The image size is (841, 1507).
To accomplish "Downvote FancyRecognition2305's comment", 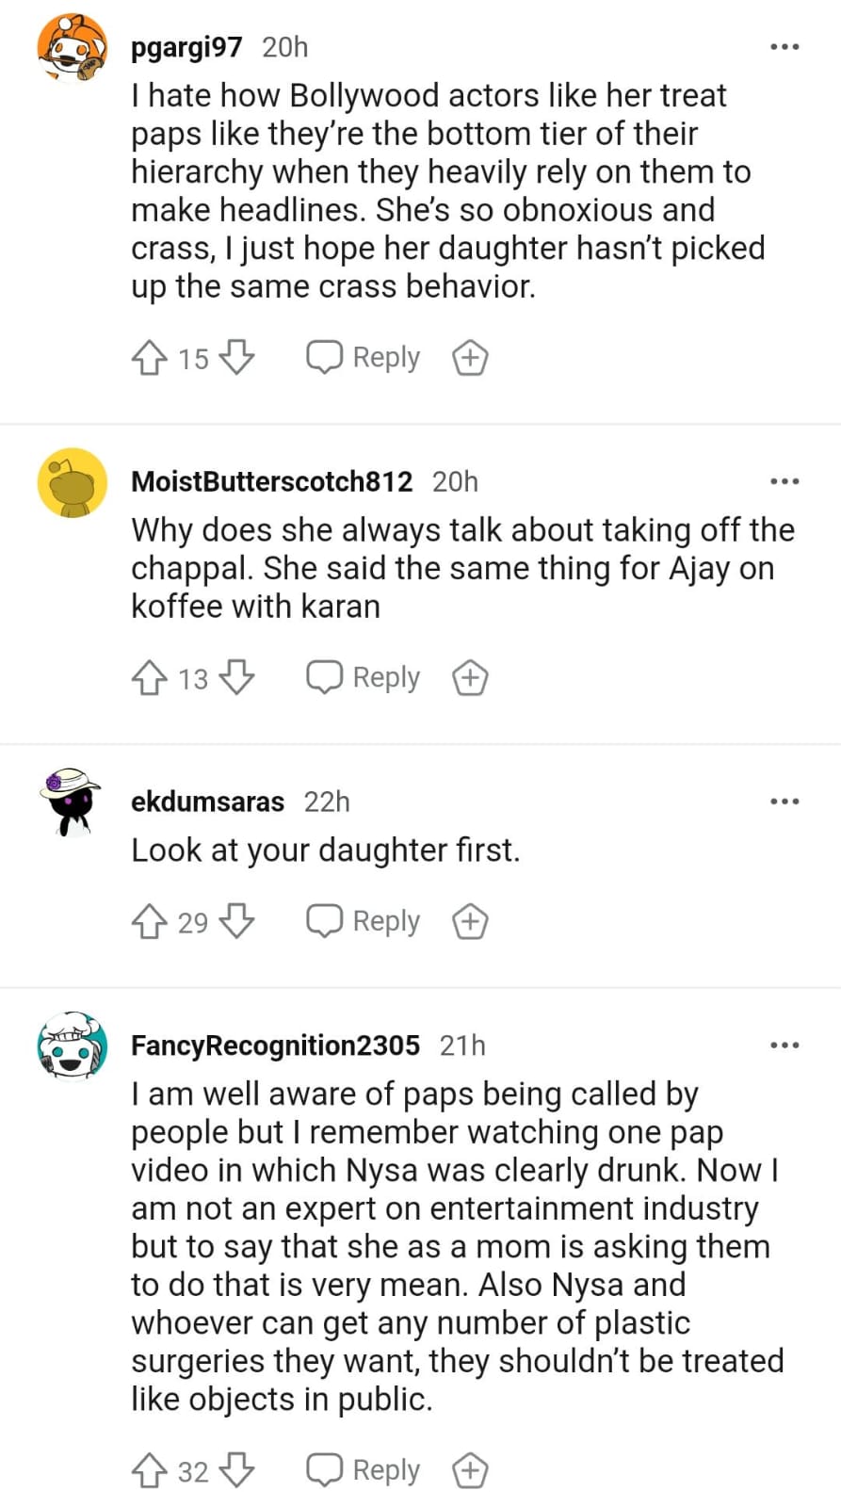I will coord(236,1470).
